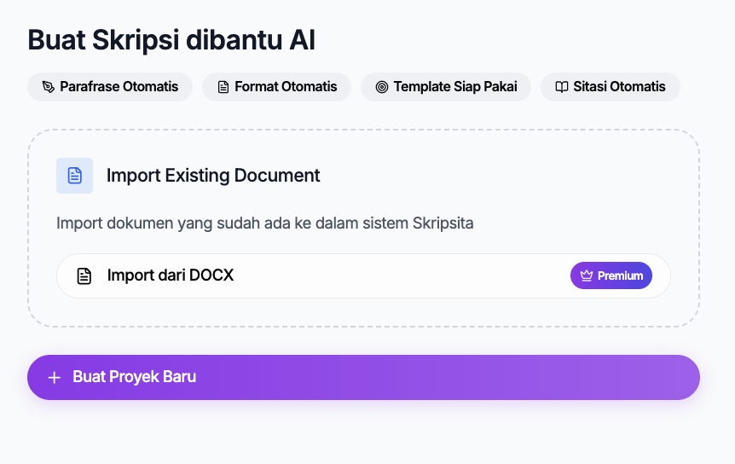Choose the Template Siap Pakai chip label
The height and width of the screenshot is (464, 735).
point(455,87)
